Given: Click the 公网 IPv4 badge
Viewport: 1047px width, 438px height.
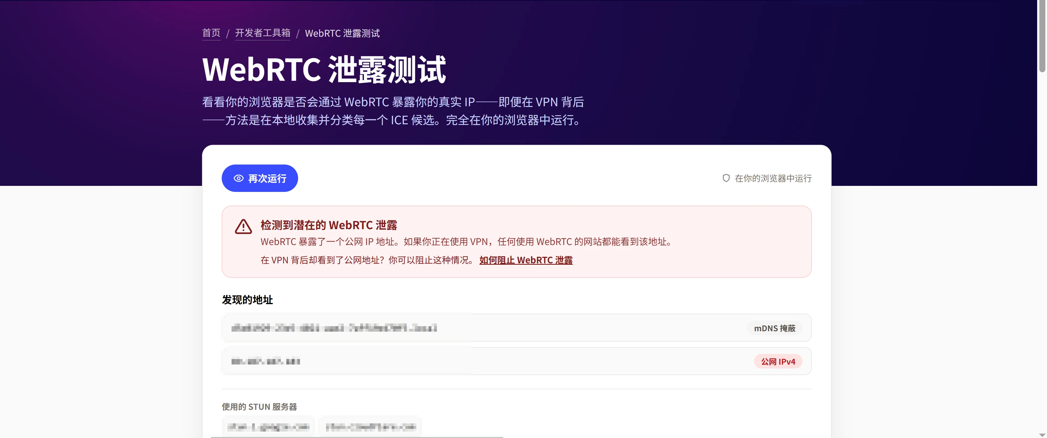Looking at the screenshot, I should (x=778, y=361).
